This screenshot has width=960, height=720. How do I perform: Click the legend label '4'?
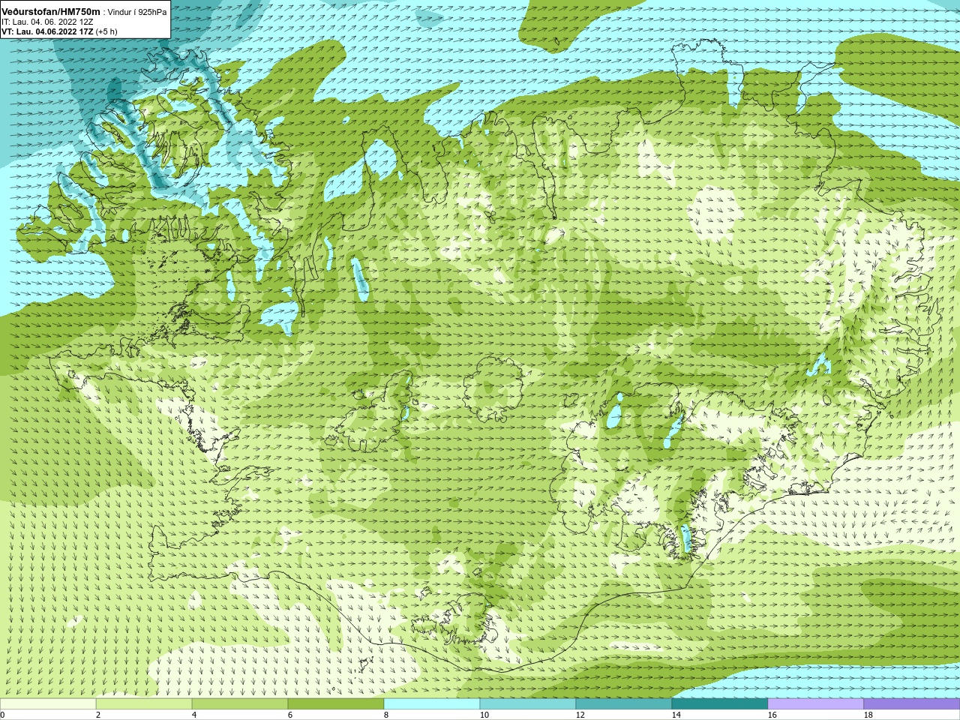[x=194, y=715]
